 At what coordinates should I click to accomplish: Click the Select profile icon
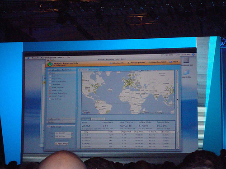(x=111, y=63)
